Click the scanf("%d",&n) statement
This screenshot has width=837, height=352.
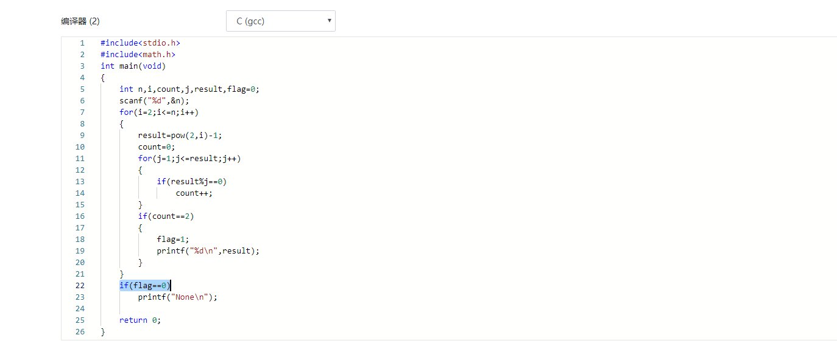pos(154,101)
